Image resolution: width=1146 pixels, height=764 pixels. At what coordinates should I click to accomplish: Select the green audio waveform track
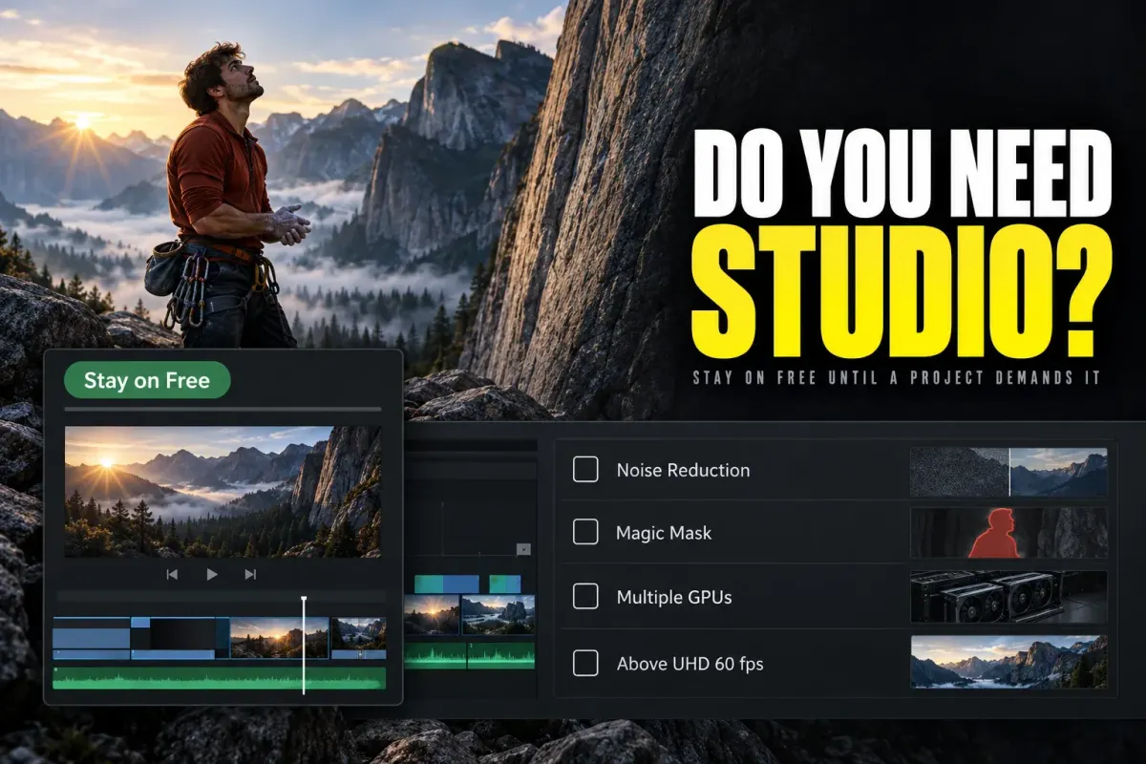220,678
